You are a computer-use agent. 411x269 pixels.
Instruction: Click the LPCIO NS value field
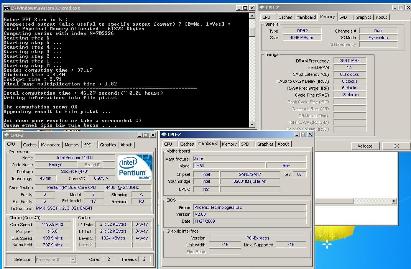click(206, 189)
